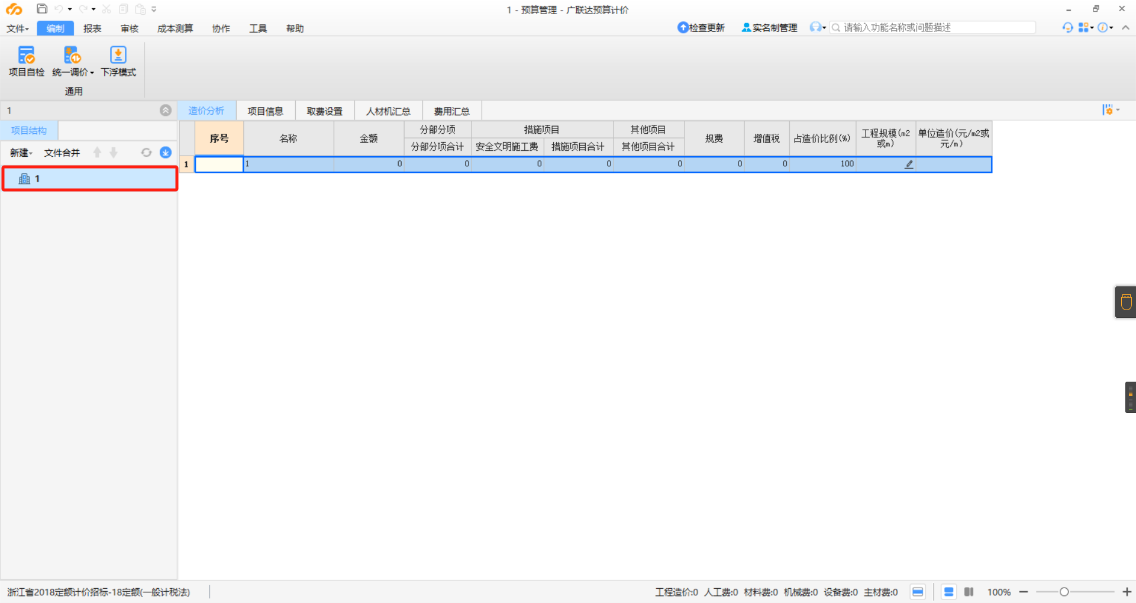Screen dimensions: 1136x603
Task: Click the paste clipboard icon
Action: pyautogui.click(x=140, y=9)
